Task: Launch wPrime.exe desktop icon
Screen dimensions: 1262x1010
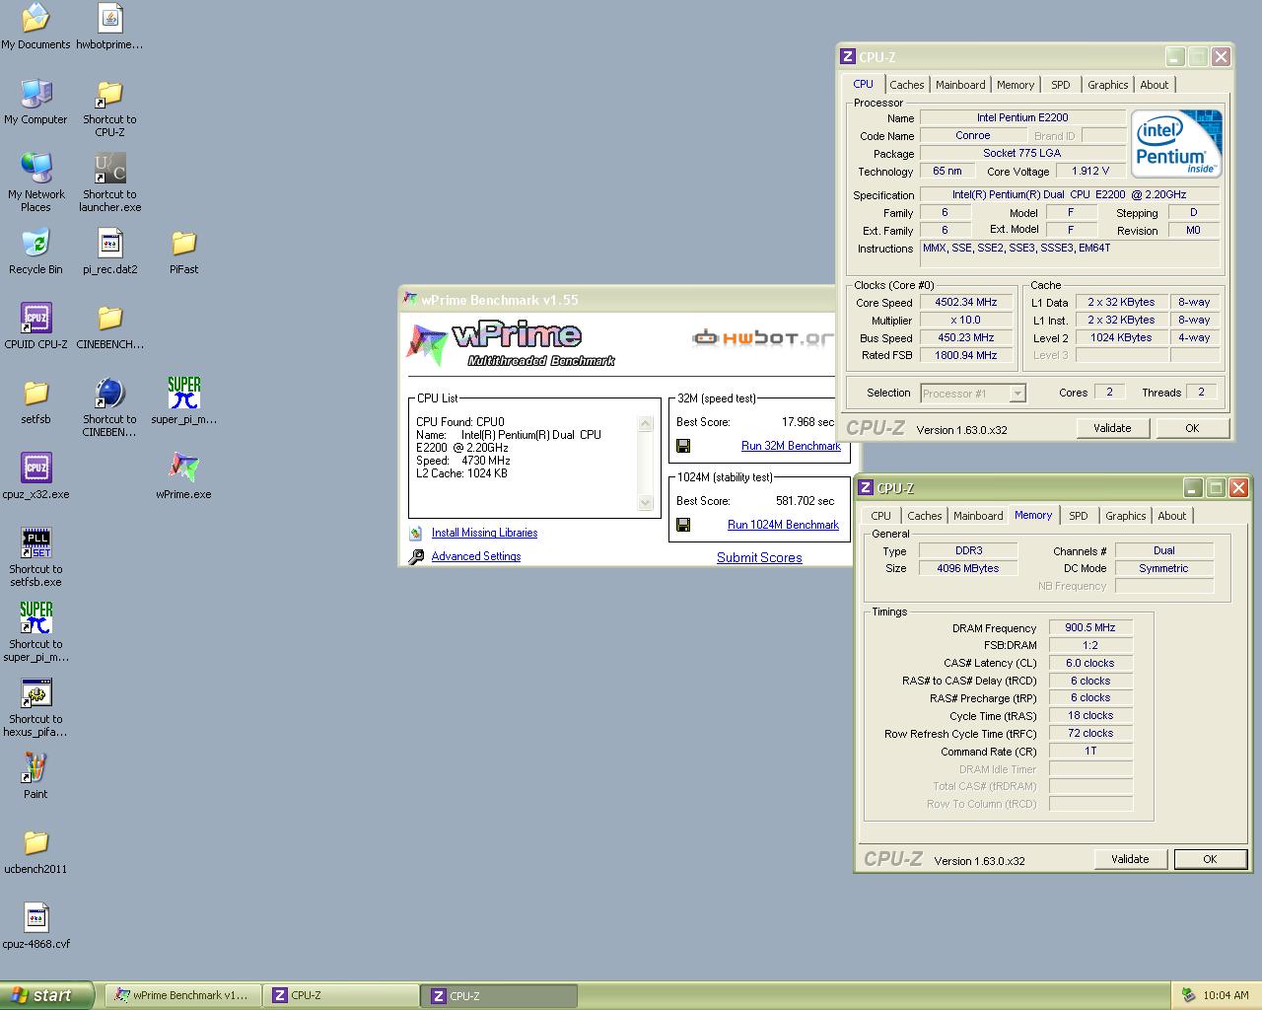Action: [183, 476]
